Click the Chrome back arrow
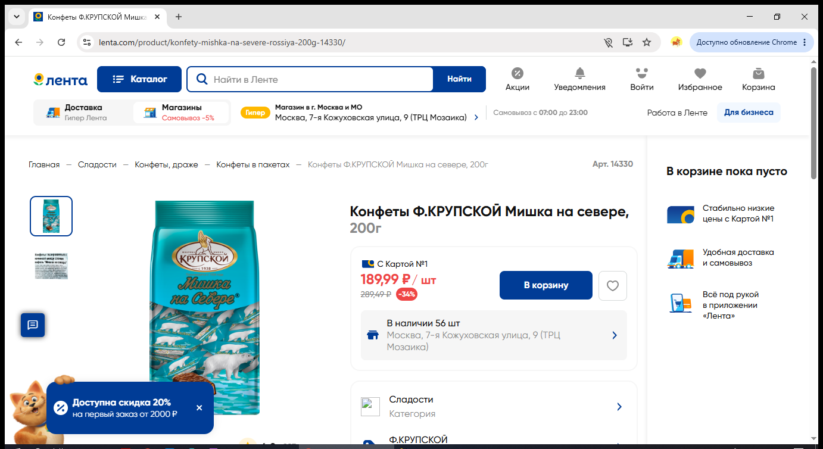The height and width of the screenshot is (449, 823). (18, 42)
